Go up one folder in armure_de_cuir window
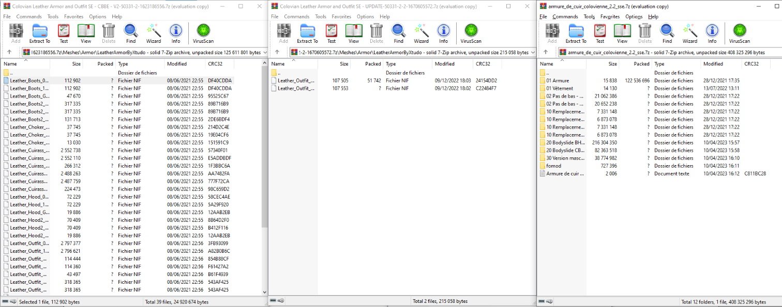 [x=546, y=52]
